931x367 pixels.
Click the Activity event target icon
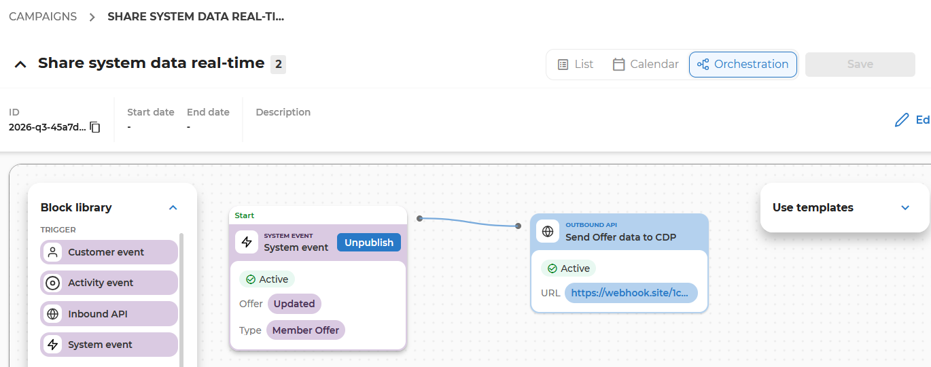[x=52, y=283]
